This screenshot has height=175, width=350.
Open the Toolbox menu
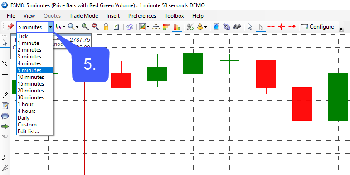(174, 16)
